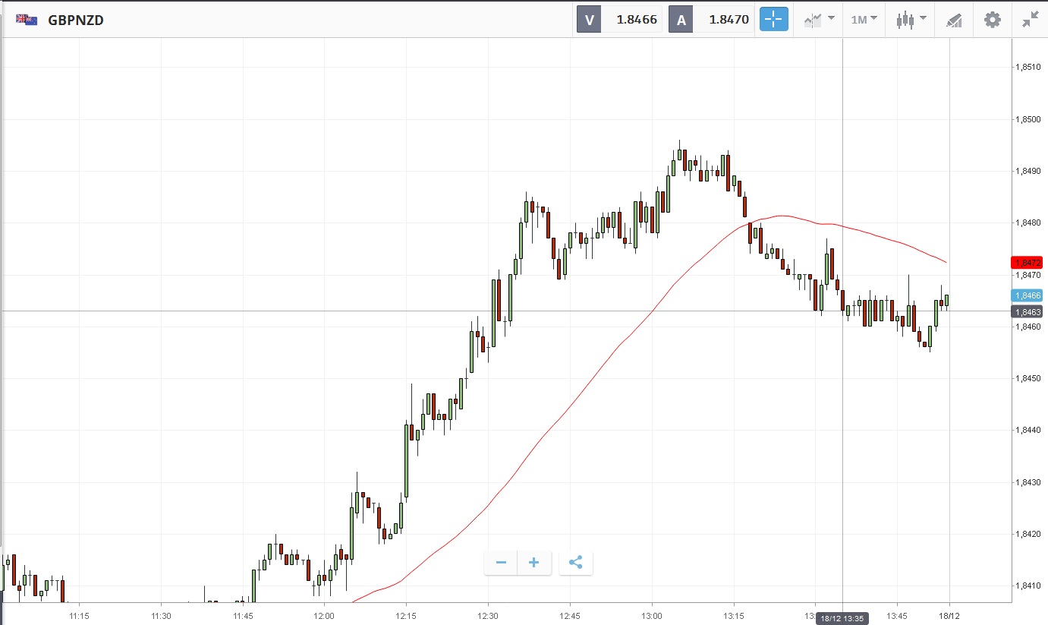
Task: Click the 12:00 time axis label
Action: pos(324,615)
